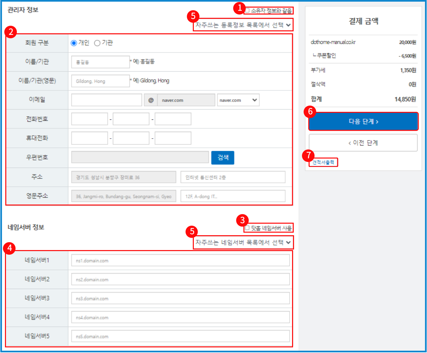
Task: Click the email ID input field
Action: pos(107,100)
